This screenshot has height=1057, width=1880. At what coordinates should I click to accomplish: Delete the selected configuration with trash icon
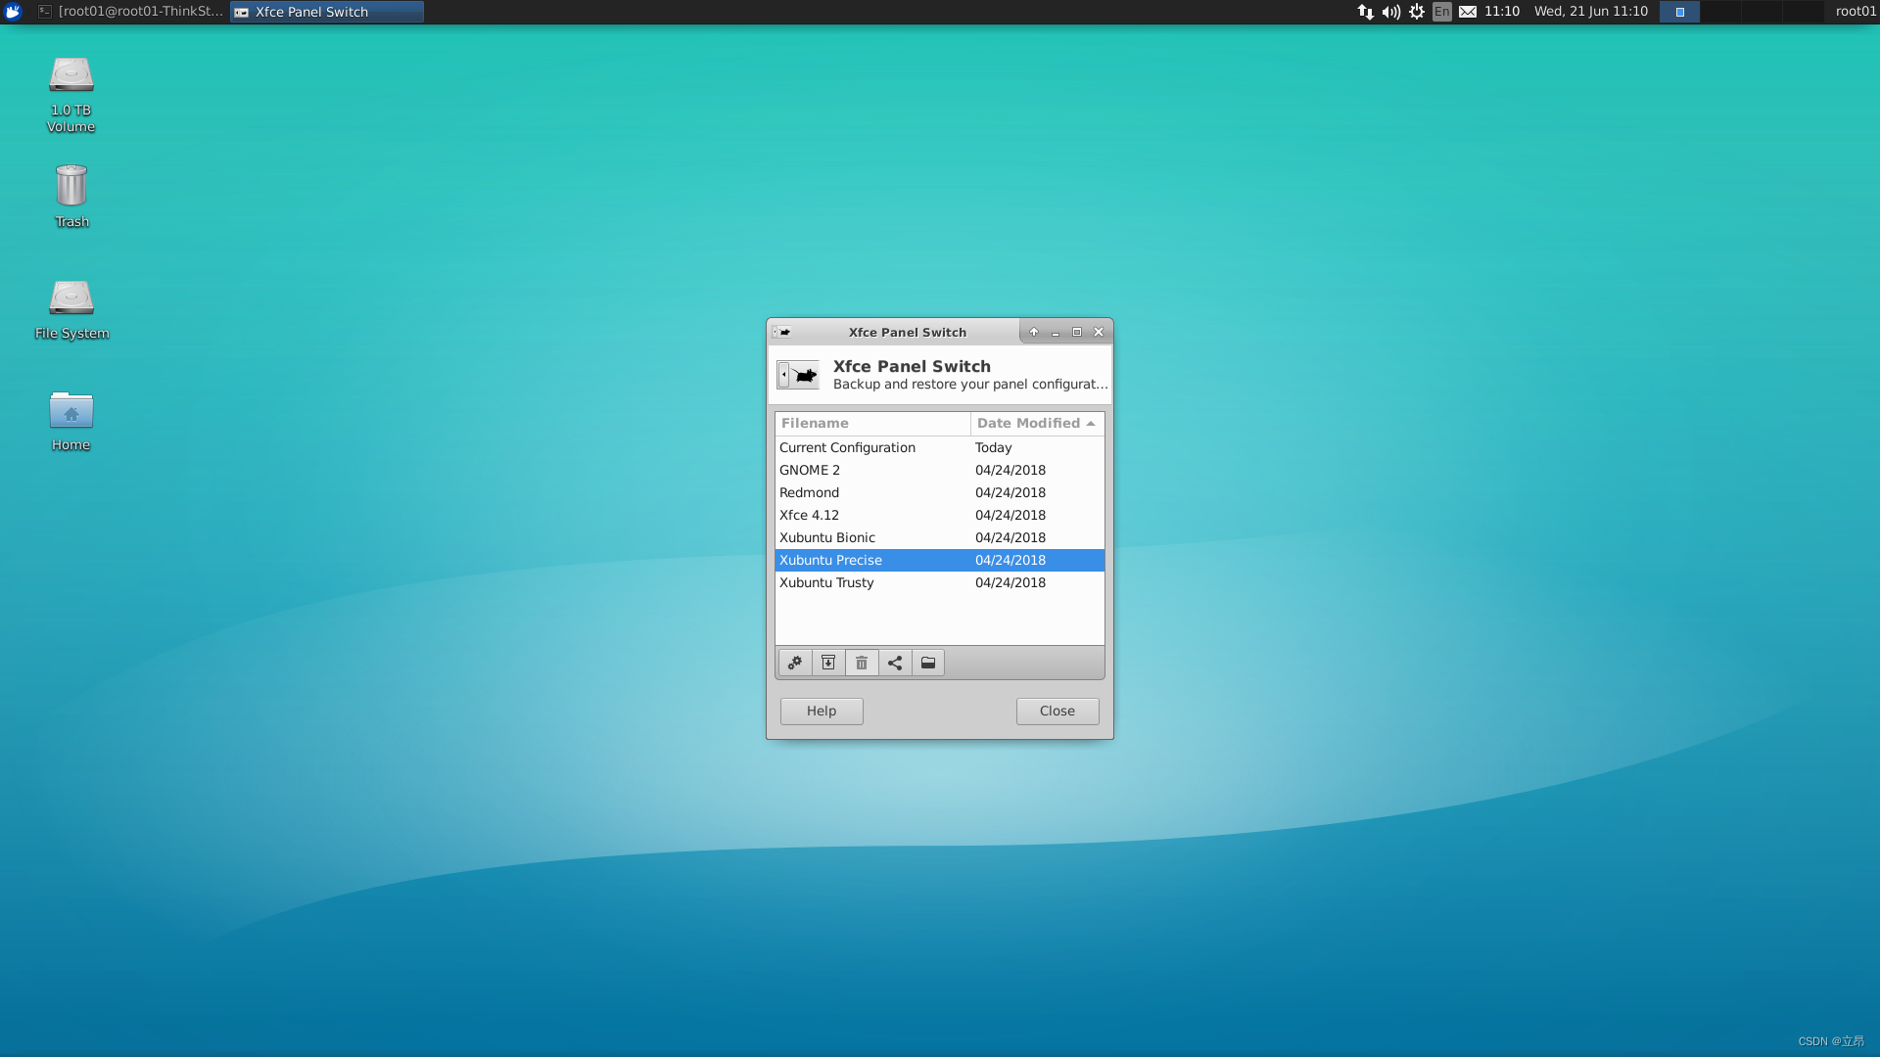[862, 664]
